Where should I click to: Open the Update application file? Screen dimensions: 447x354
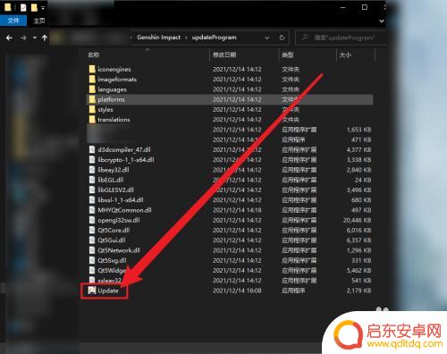108,291
